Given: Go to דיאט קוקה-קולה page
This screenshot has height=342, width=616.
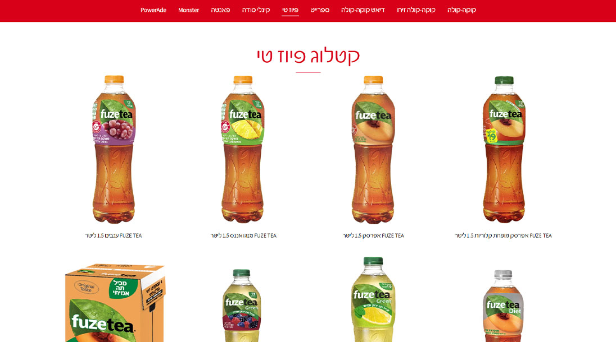Looking at the screenshot, I should coord(363,10).
